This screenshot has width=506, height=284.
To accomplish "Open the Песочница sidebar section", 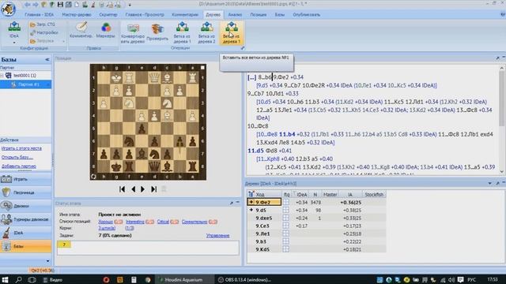I will coord(26,192).
